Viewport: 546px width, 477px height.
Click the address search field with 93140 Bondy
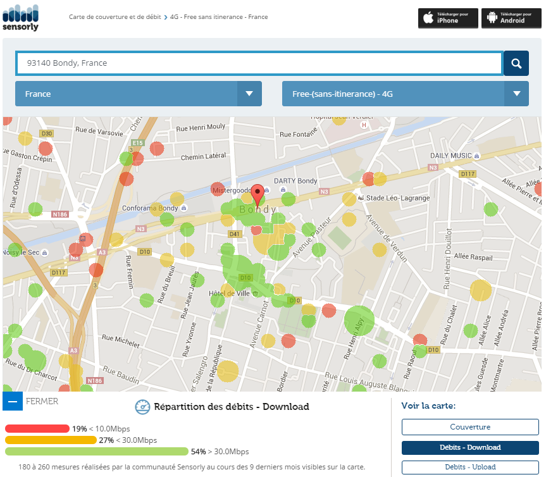pos(259,63)
